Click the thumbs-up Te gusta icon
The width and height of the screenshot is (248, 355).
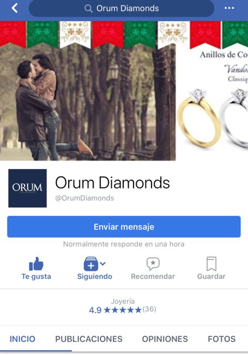[x=36, y=264]
